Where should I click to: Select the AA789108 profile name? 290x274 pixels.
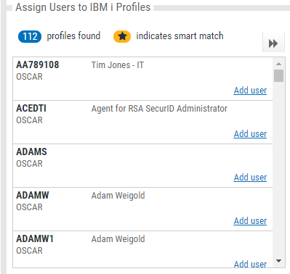38,65
